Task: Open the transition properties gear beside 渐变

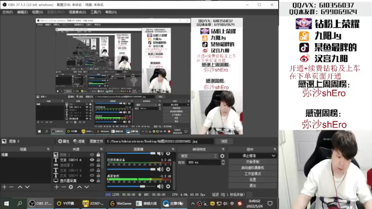Action: [222, 156]
